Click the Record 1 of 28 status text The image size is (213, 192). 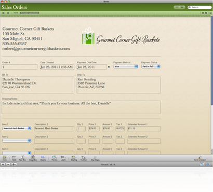pyautogui.click(x=108, y=164)
